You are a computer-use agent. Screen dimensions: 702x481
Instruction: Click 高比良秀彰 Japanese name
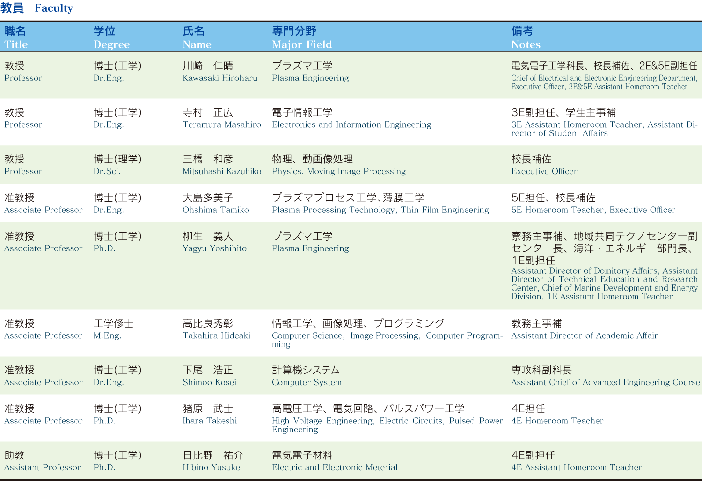click(208, 324)
